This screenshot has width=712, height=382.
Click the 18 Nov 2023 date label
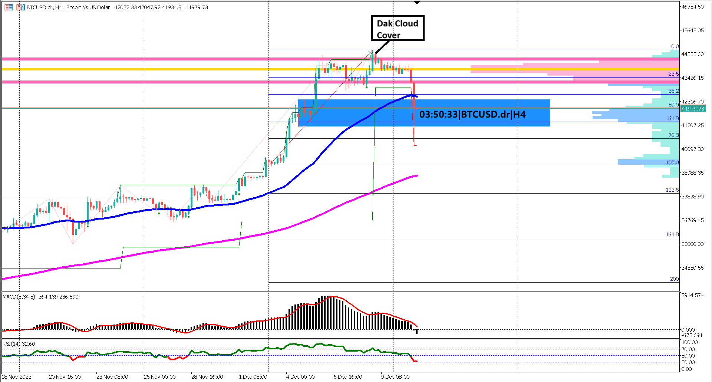coord(17,377)
